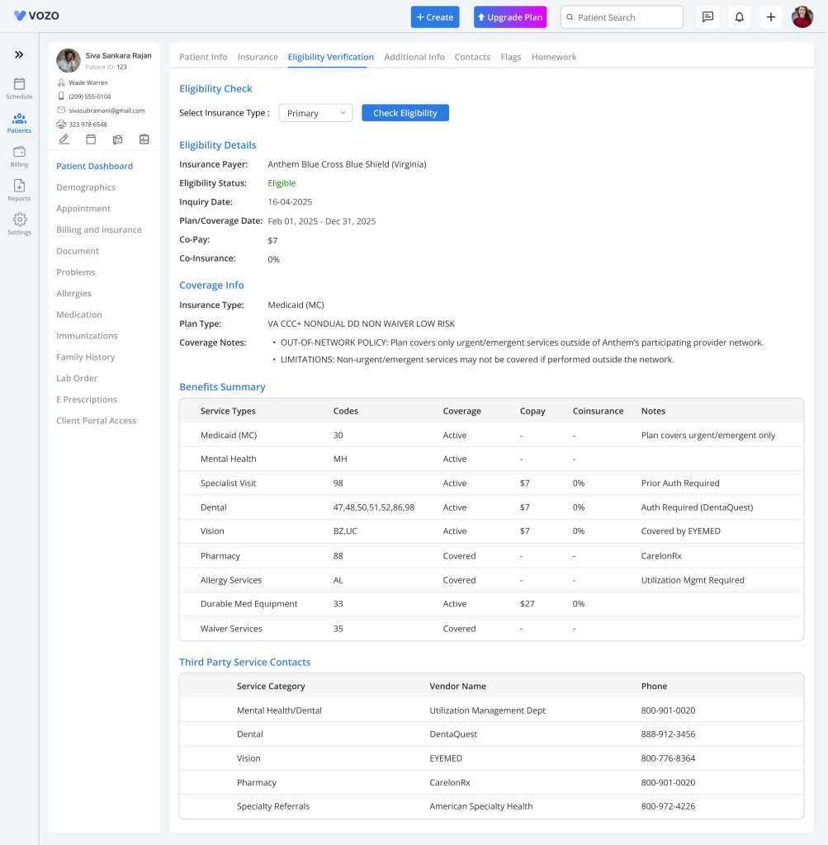Open the Appointment section
The height and width of the screenshot is (845, 828).
[x=83, y=209]
